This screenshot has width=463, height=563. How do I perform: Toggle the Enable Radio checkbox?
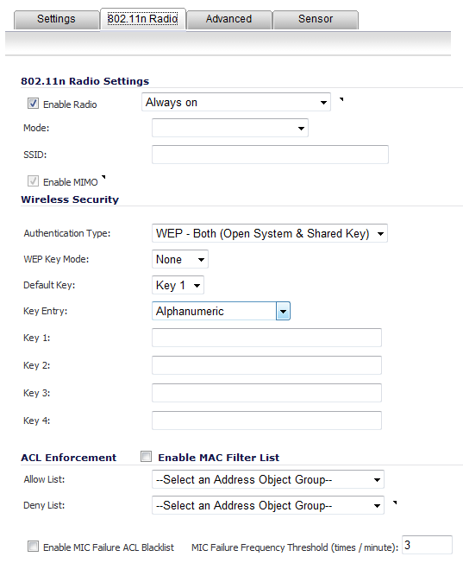click(x=33, y=104)
